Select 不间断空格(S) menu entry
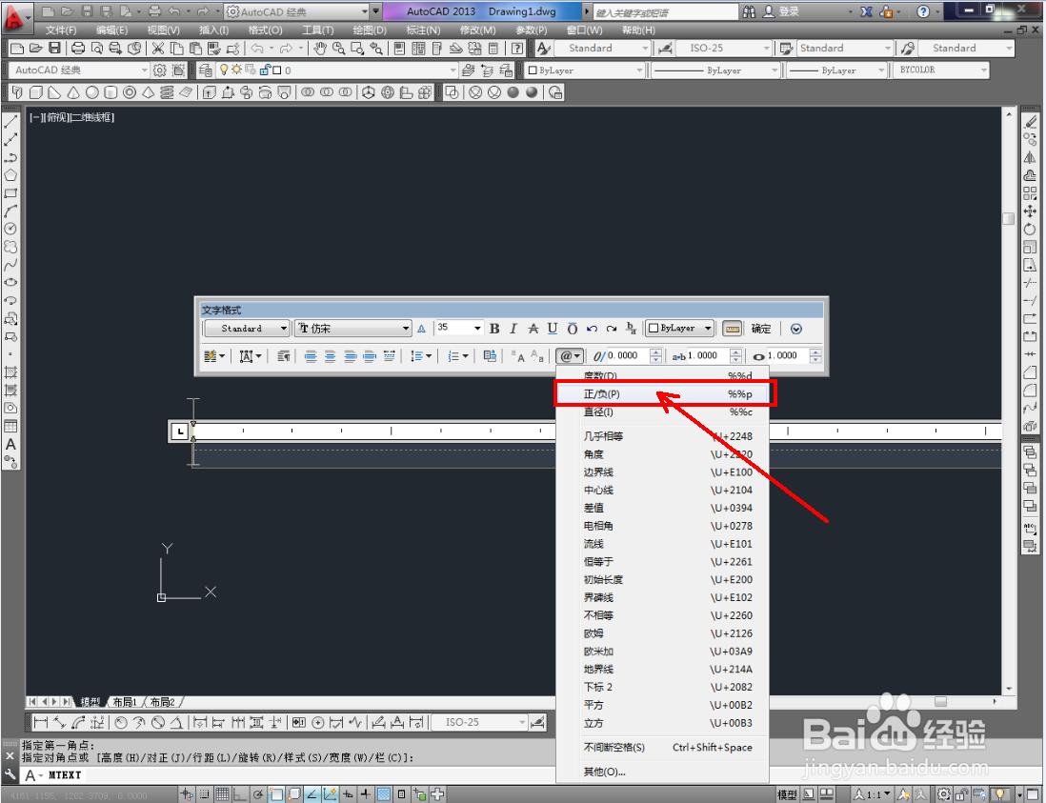The image size is (1046, 803). (662, 748)
